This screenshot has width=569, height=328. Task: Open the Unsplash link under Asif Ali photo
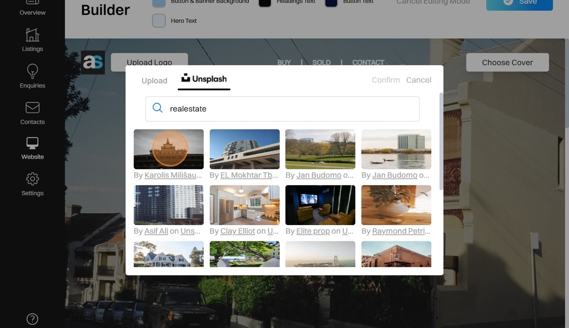tap(190, 231)
